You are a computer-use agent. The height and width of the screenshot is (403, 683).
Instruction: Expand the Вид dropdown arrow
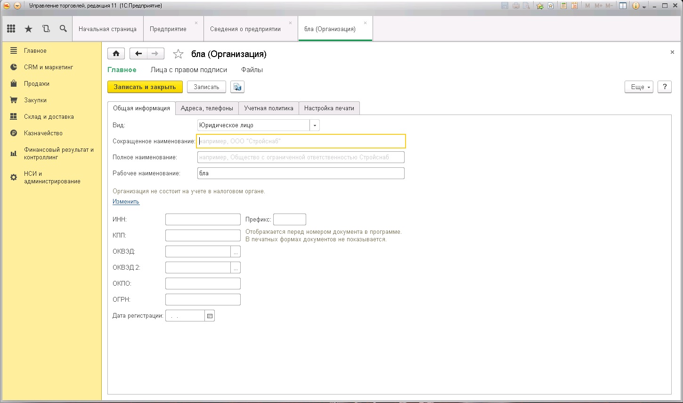(x=315, y=125)
